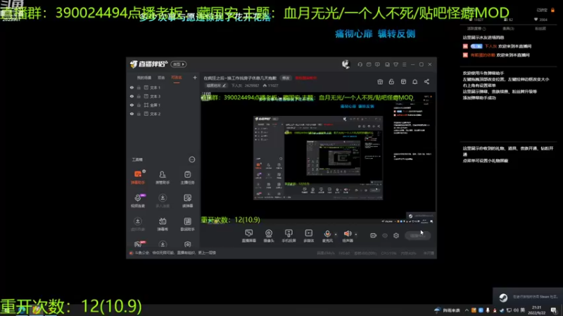The height and width of the screenshot is (316, 563).
Task: Select the orange highlighted scene tab
Action: click(x=177, y=78)
